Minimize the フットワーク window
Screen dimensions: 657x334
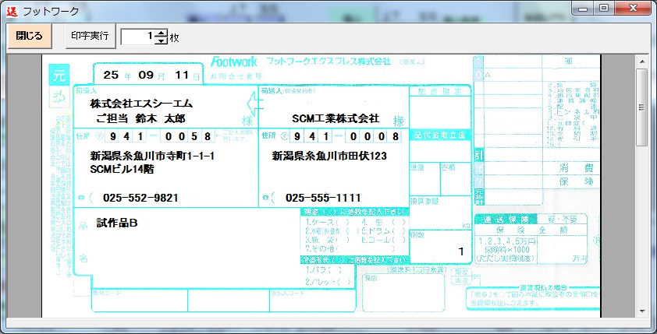coord(583,9)
